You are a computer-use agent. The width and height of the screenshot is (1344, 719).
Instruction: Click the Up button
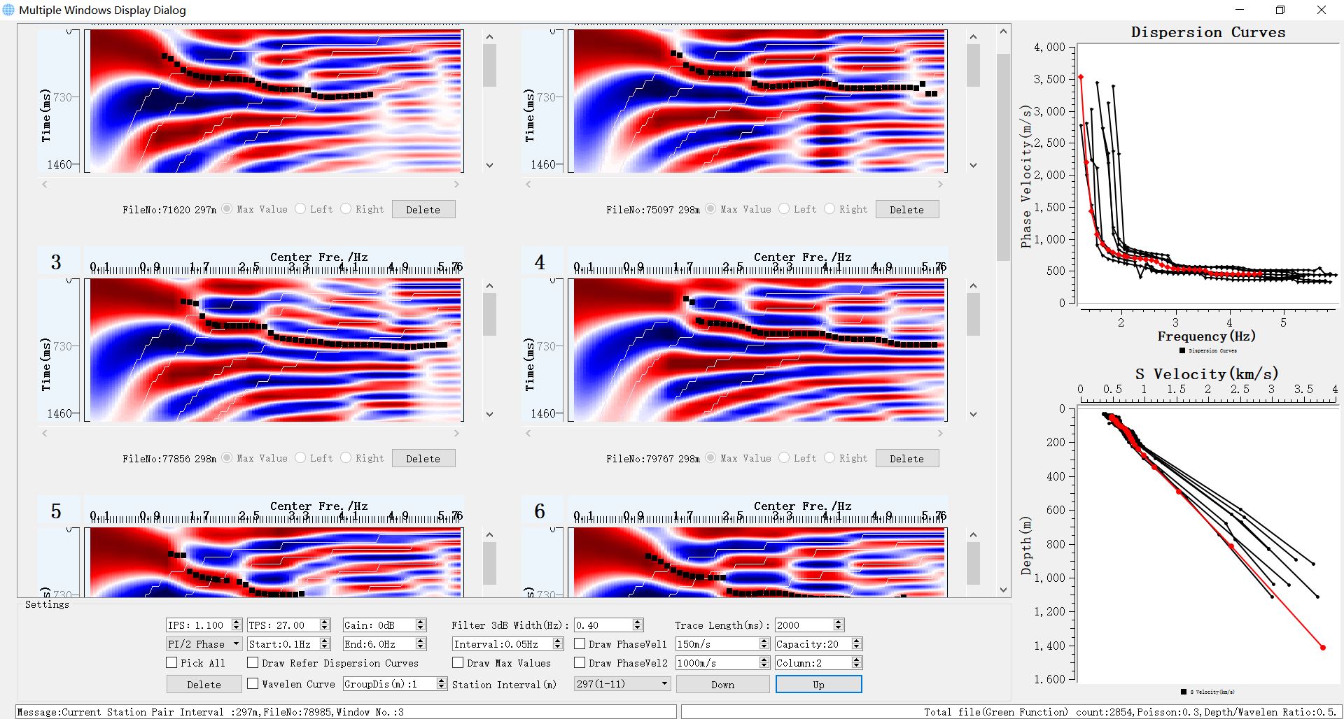tap(818, 684)
